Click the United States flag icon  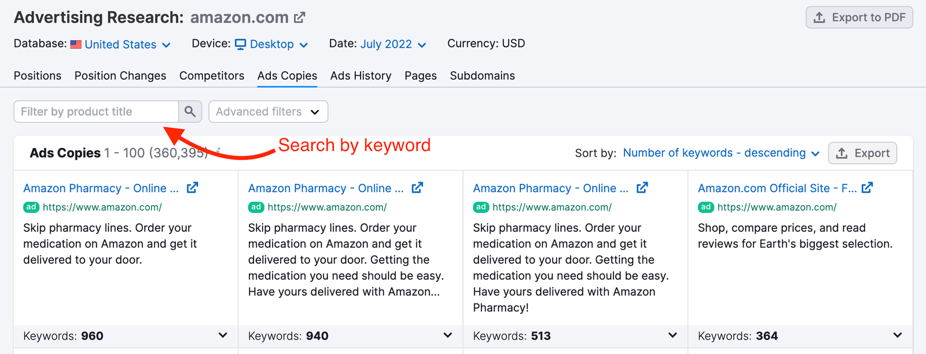pyautogui.click(x=75, y=44)
